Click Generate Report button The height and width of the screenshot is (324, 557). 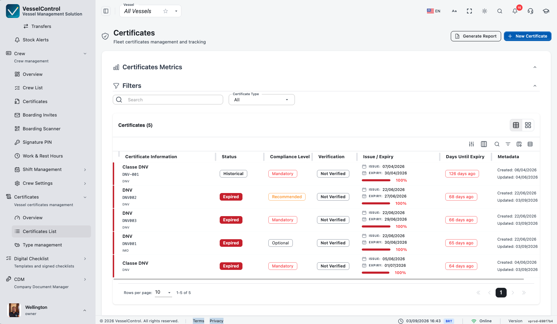point(476,36)
